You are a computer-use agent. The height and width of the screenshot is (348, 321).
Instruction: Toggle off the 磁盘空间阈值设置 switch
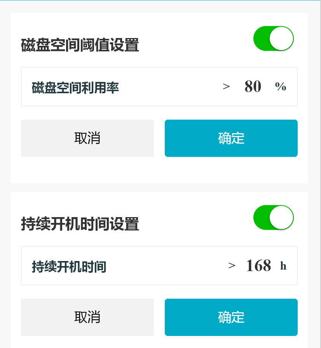coord(273,38)
